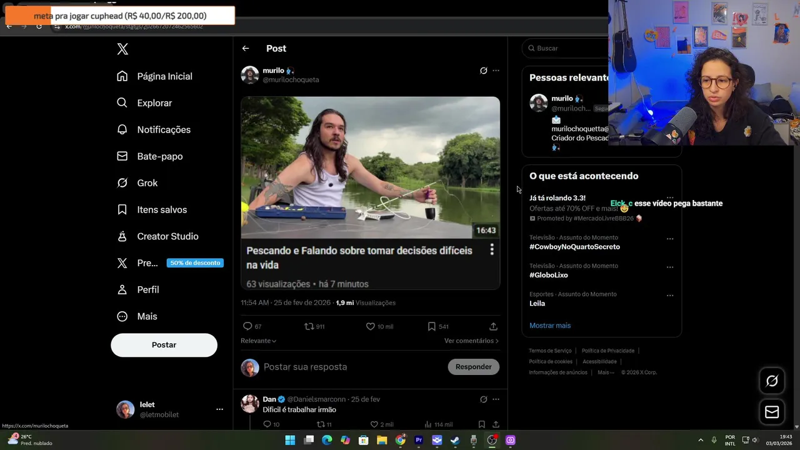
Task: Open Ver comentários link
Action: [x=471, y=341]
